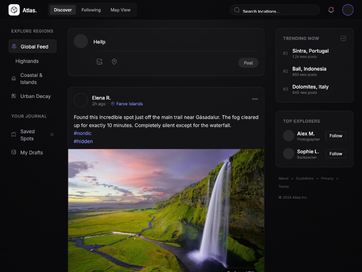The width and height of the screenshot is (362, 272).
Task: Click the My Drafts icon
Action: [x=14, y=152]
